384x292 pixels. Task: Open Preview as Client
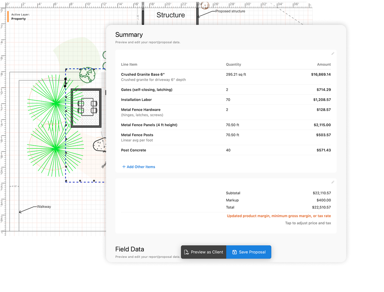[x=204, y=252]
